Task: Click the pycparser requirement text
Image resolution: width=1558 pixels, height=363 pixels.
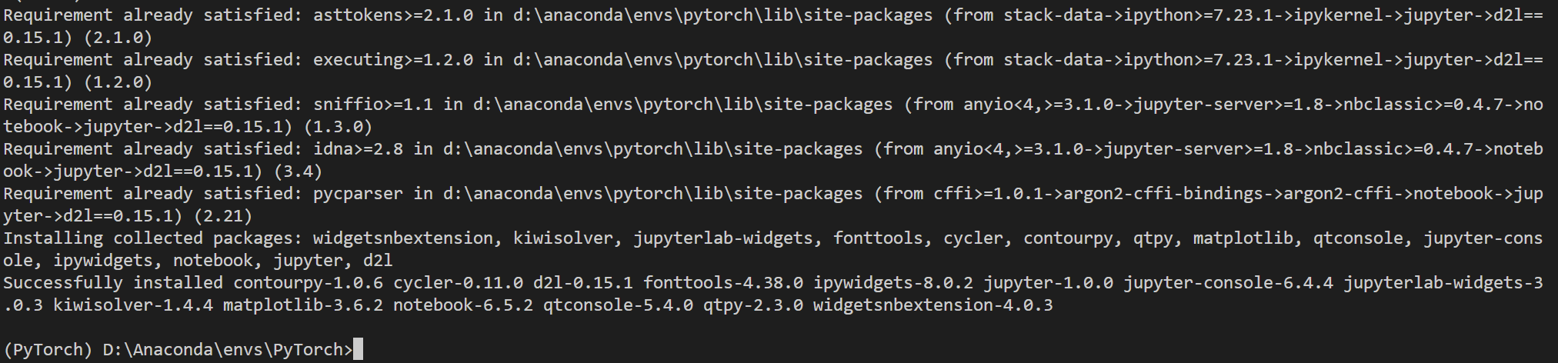Action: tap(358, 194)
